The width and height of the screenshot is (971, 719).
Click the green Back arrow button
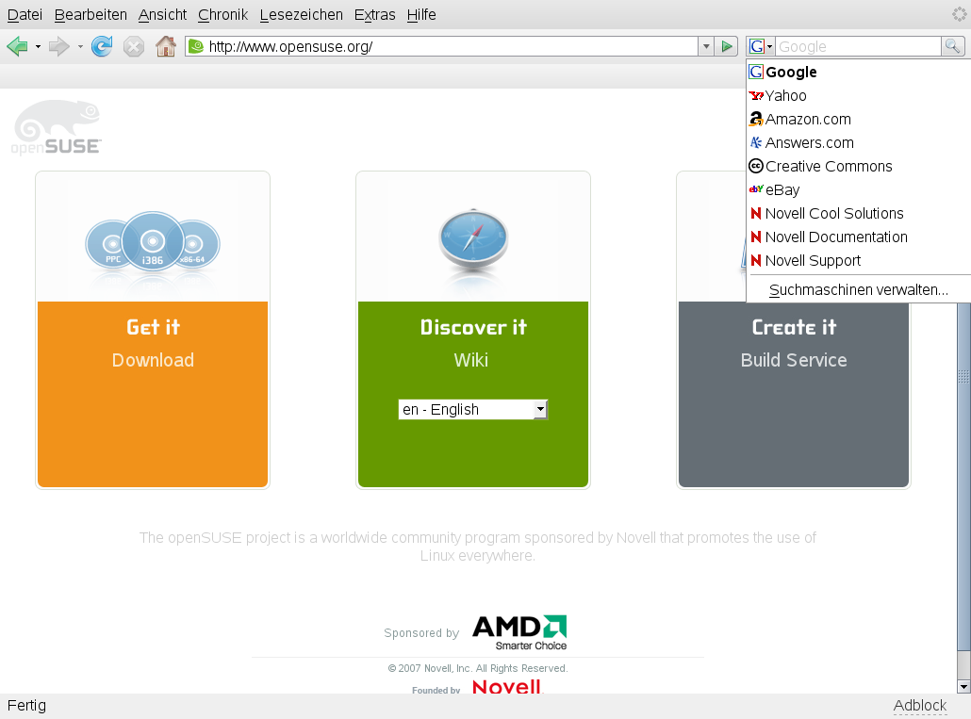pyautogui.click(x=17, y=46)
